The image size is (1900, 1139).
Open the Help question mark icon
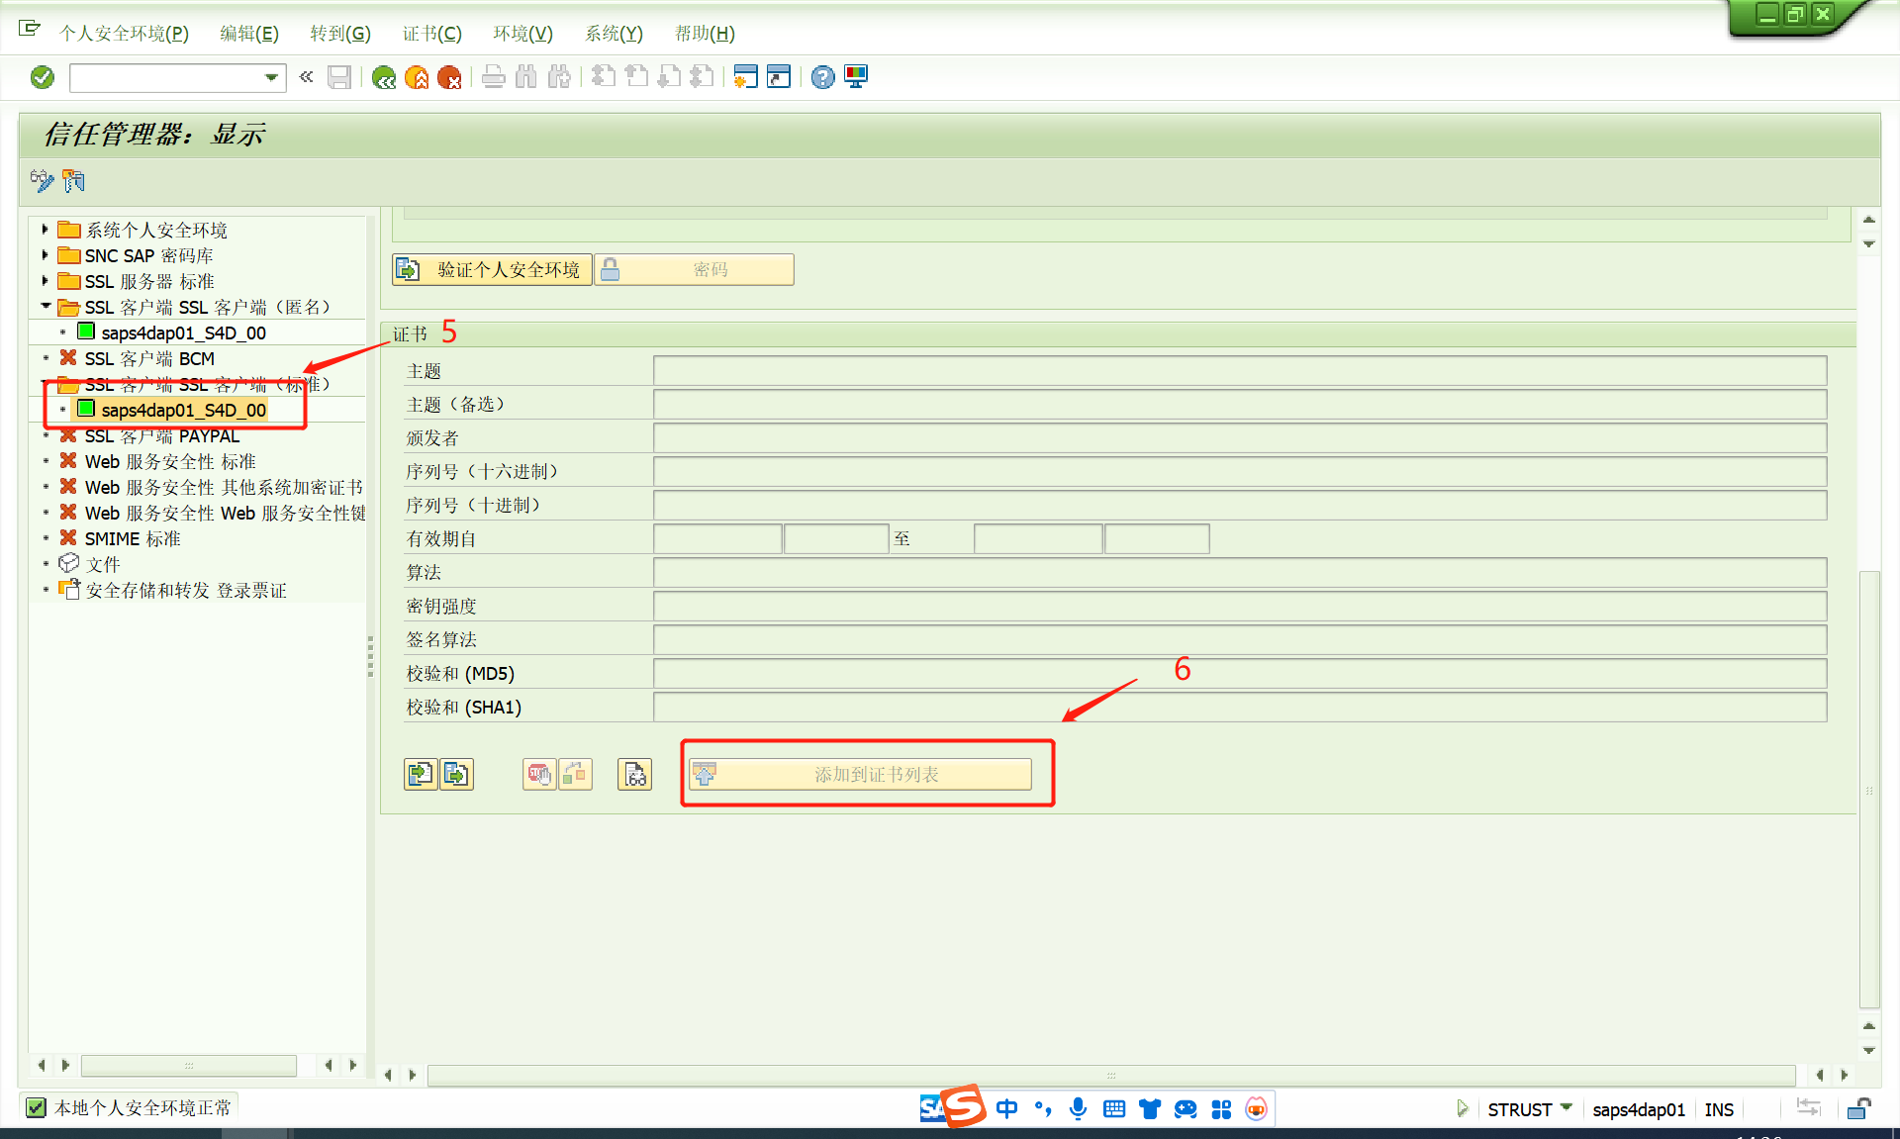pos(822,77)
